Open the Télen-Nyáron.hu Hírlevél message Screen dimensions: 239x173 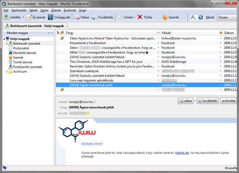tap(113, 38)
